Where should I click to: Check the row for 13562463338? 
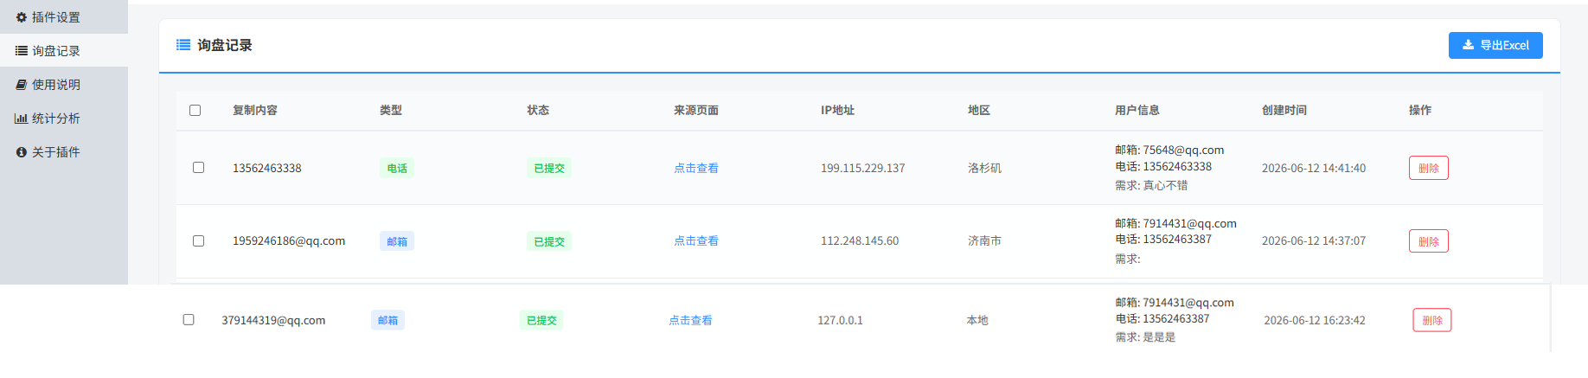[x=198, y=168]
